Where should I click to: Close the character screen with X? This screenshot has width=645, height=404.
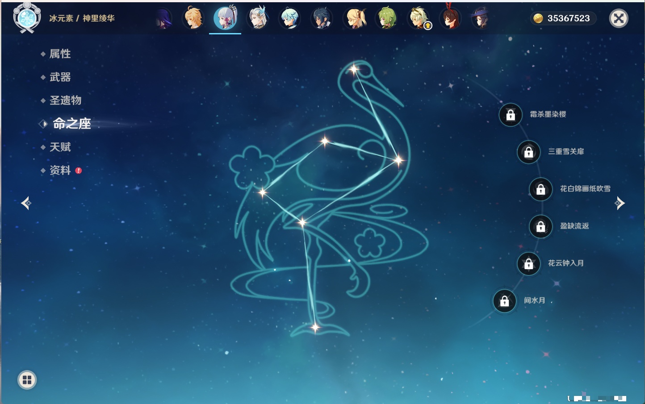click(x=619, y=18)
